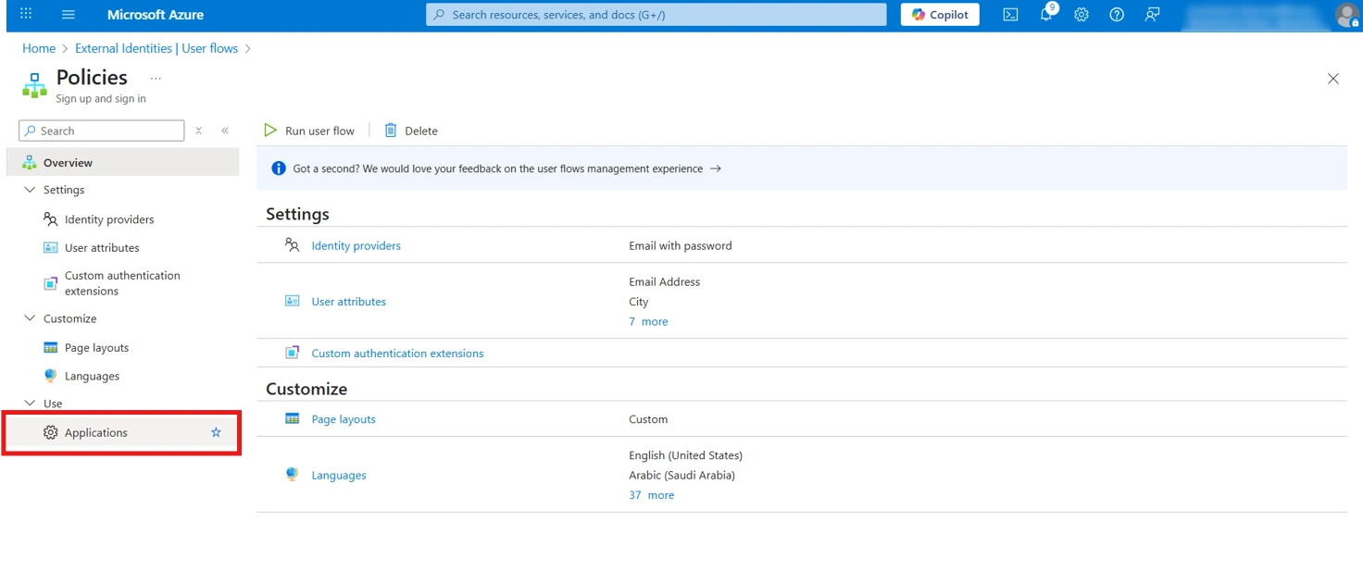Open Copilot from the top bar
Screen dimensions: 1363x584
click(x=939, y=14)
